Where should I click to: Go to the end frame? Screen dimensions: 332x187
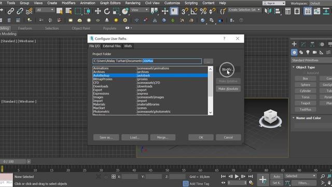tap(251, 177)
